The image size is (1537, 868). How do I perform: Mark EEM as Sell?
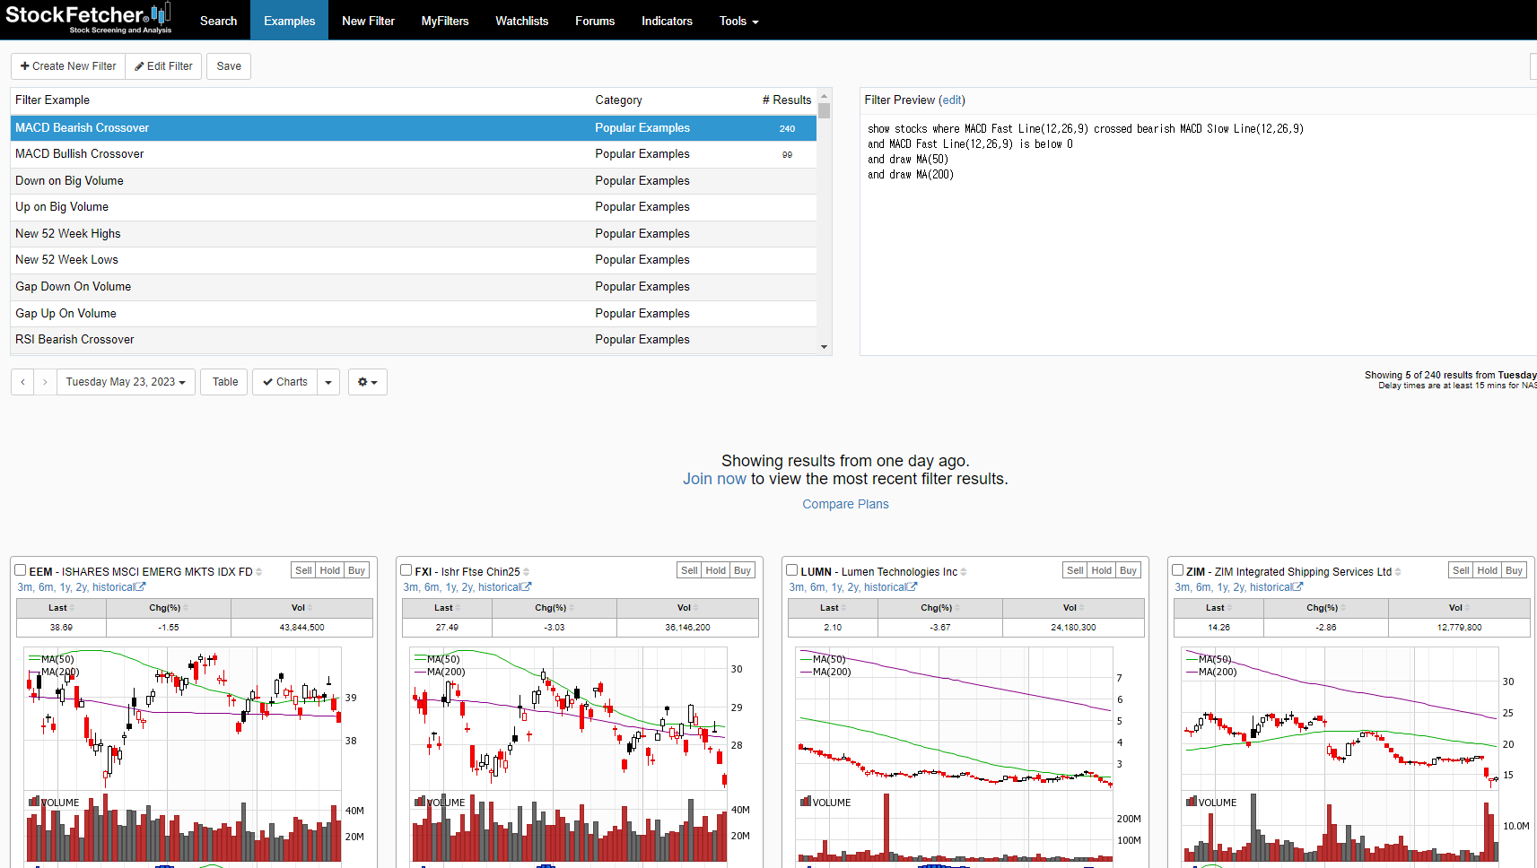[x=303, y=570]
